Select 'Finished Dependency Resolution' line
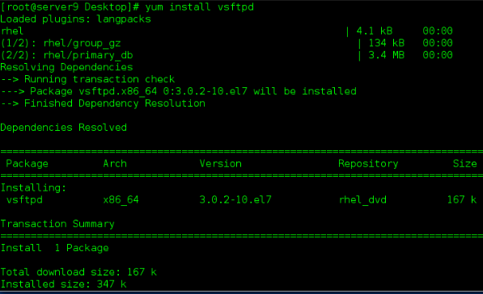483x294 pixels. 115,103
